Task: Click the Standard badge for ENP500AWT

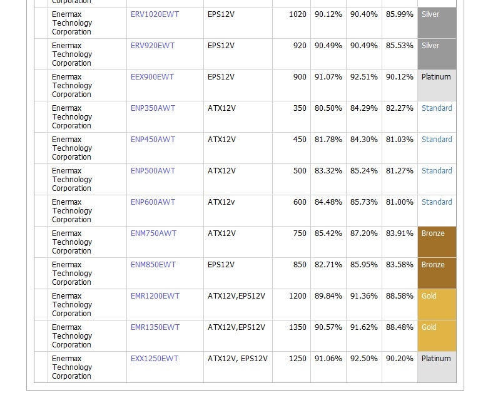Action: tap(437, 171)
